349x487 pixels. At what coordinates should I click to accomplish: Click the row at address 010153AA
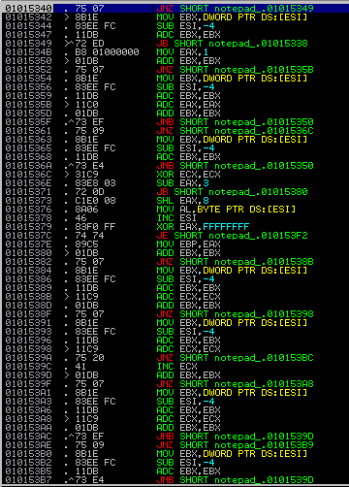[x=174, y=427]
